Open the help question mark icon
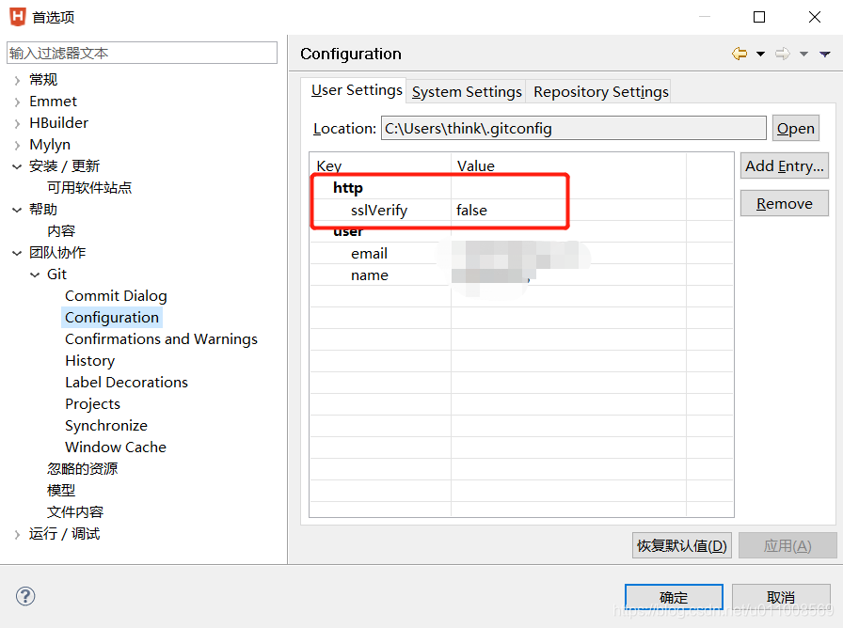This screenshot has width=843, height=628. click(24, 596)
